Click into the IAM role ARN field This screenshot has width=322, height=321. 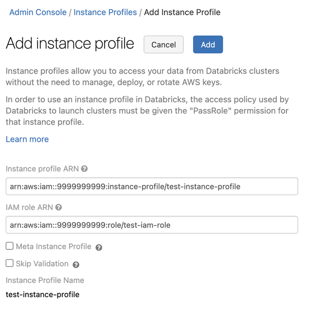(x=152, y=225)
